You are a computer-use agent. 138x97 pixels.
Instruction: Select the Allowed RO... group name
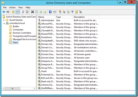click(47, 24)
